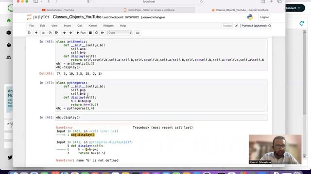
Task: Open the Help menu
Action: tap(123, 26)
